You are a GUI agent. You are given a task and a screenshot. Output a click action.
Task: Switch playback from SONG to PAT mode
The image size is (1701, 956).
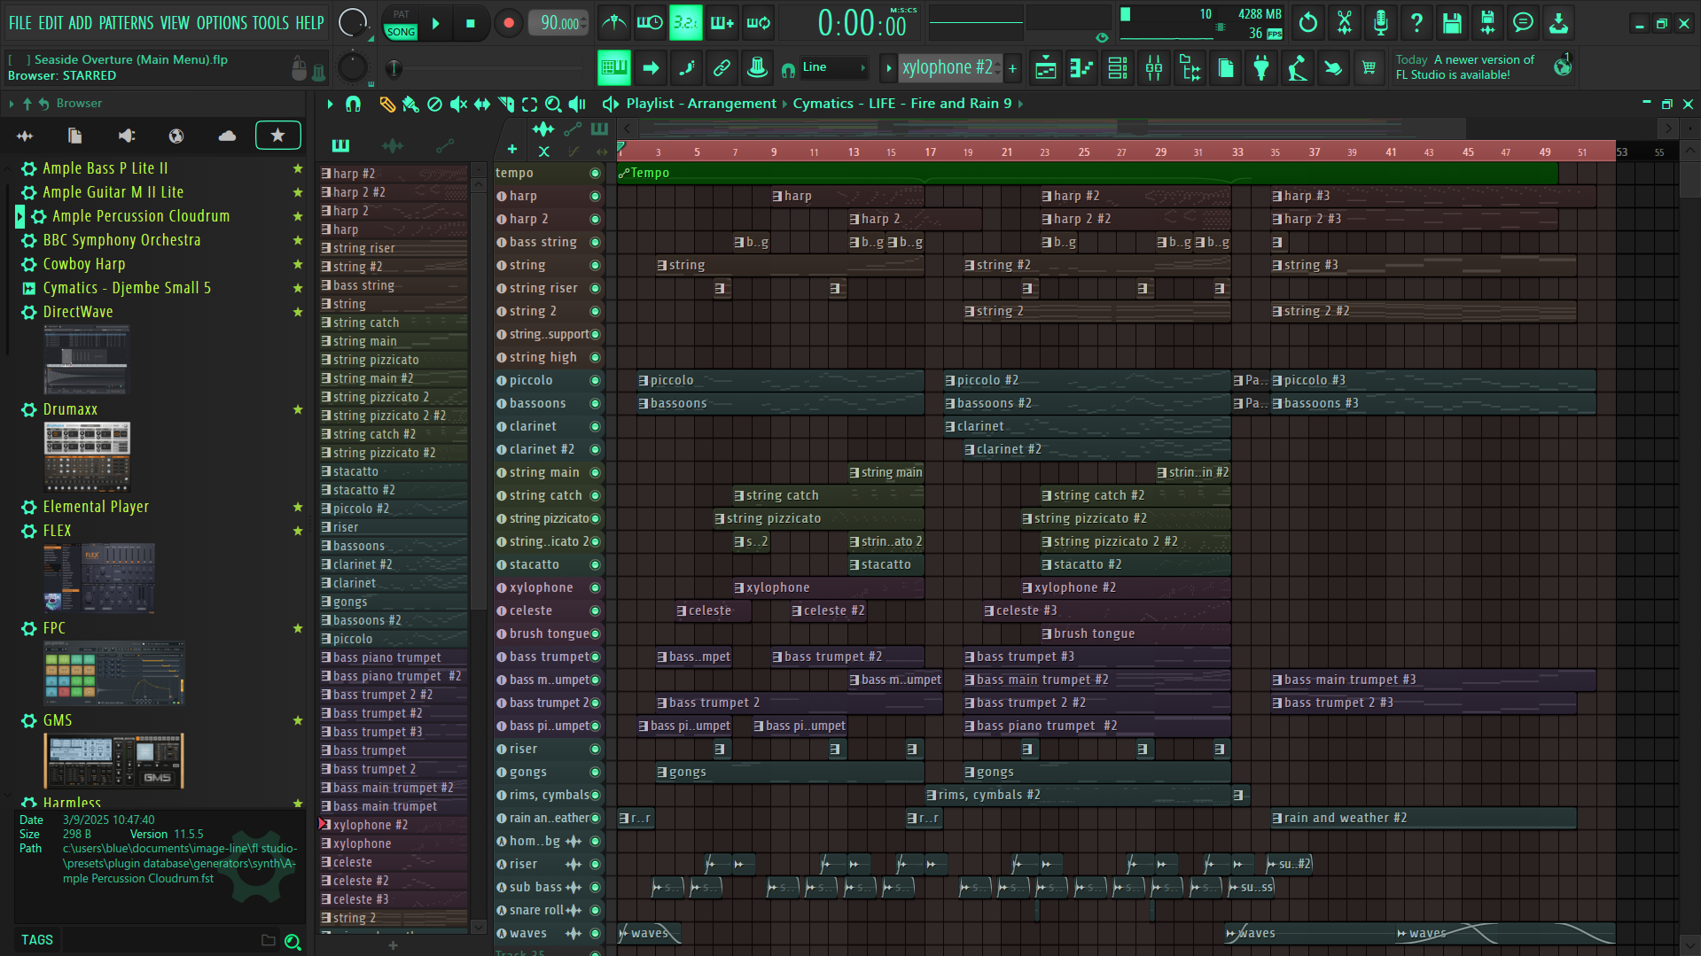pos(400,14)
